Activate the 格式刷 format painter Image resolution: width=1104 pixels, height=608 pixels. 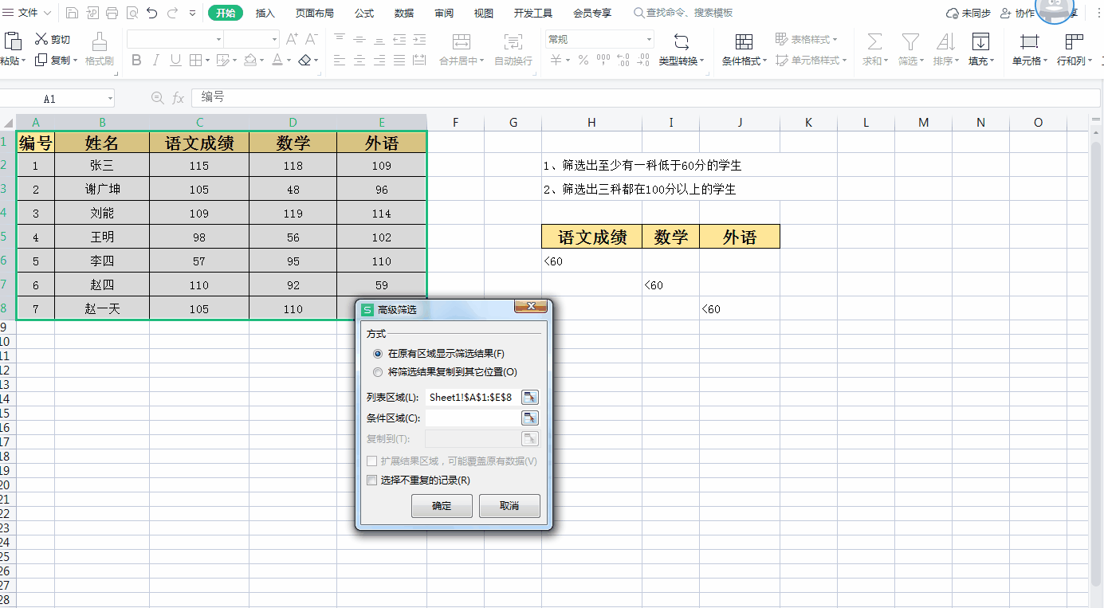[100, 49]
